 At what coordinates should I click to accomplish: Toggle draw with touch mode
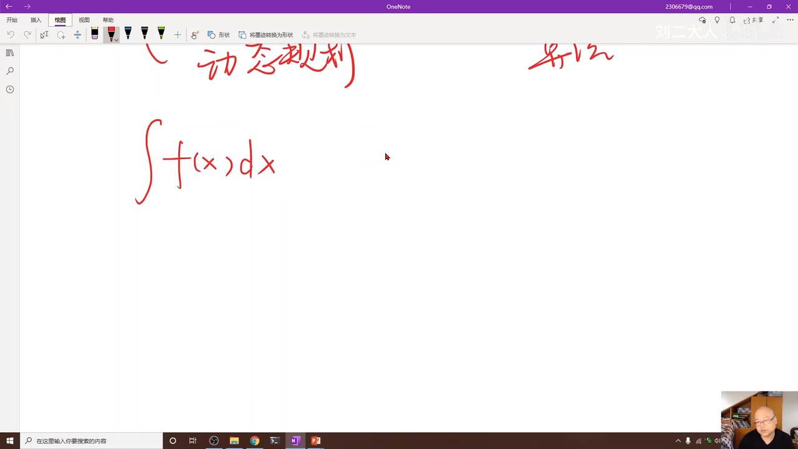[x=195, y=35]
